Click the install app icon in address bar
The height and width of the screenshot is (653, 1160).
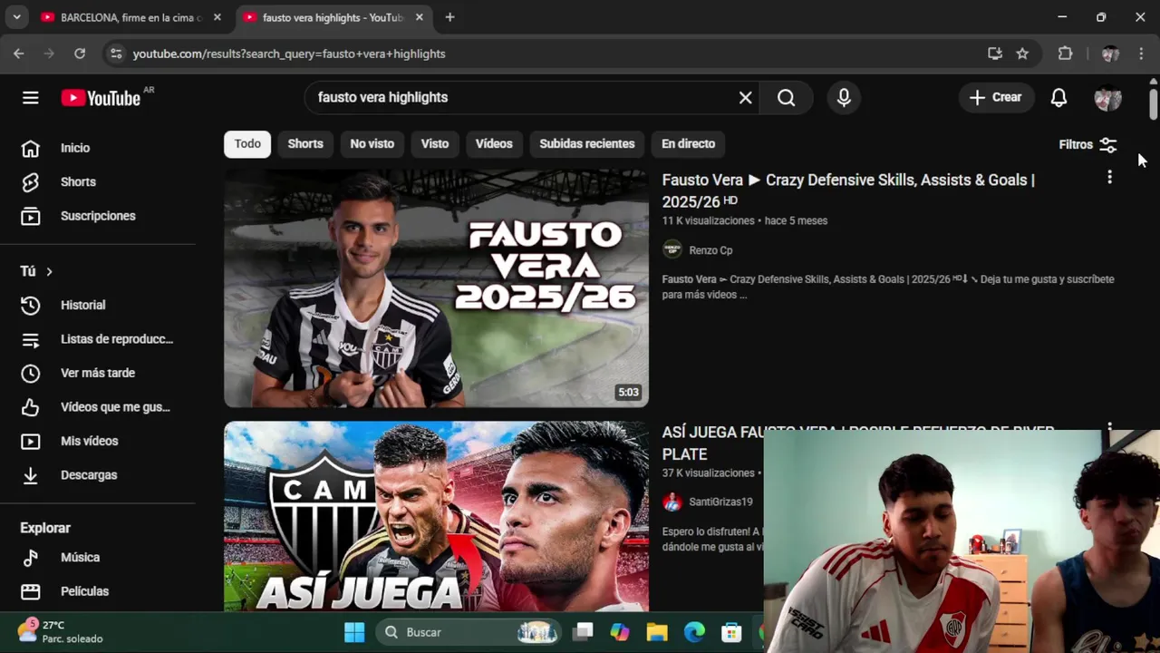point(995,54)
